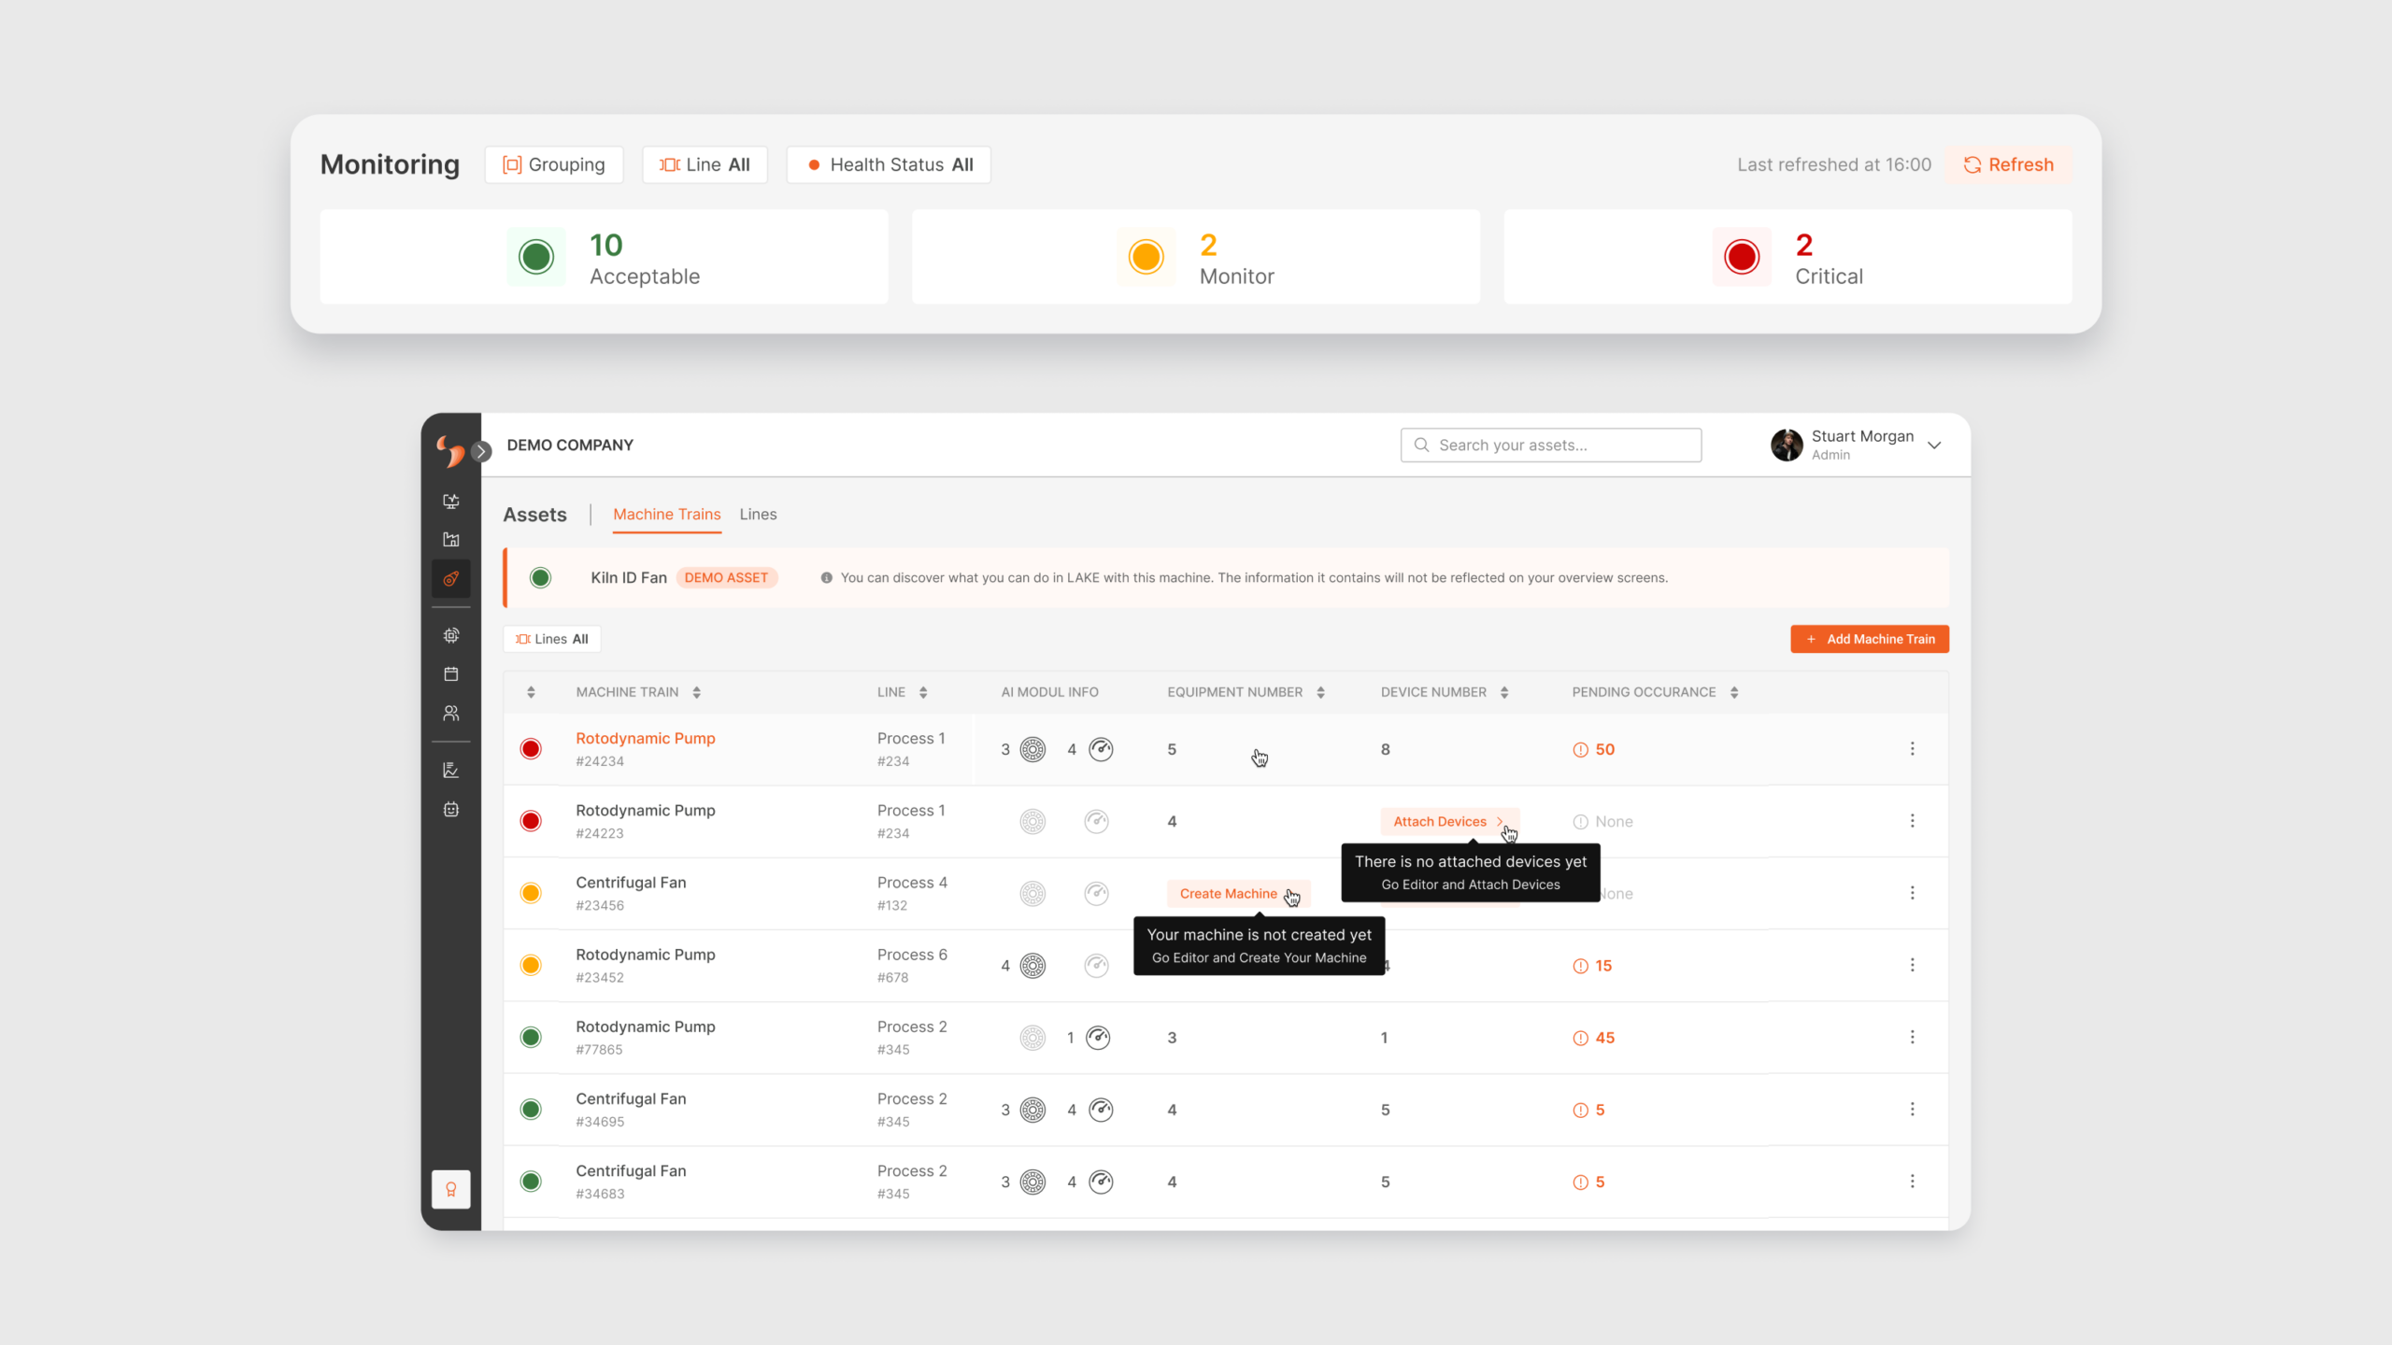Click Add Machine Train button

[x=1870, y=639]
